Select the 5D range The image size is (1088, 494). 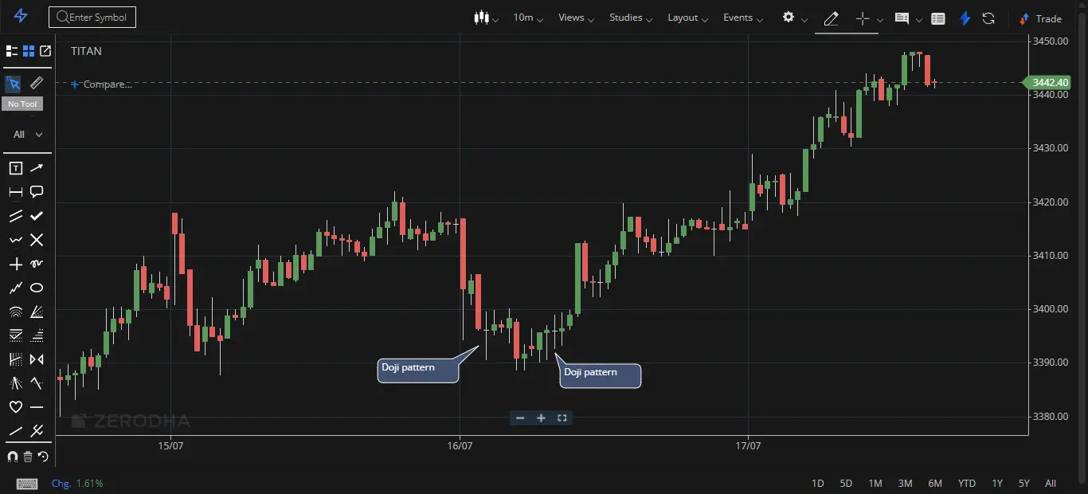pyautogui.click(x=846, y=484)
